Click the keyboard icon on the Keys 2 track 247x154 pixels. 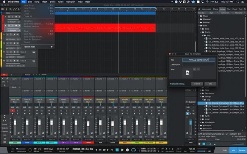34,52
